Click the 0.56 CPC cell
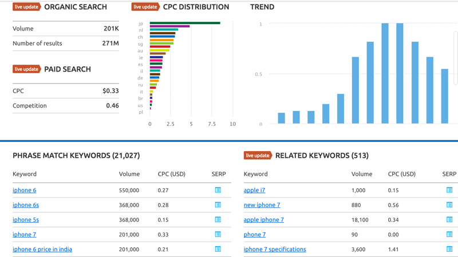458x257 pixels. click(x=393, y=205)
